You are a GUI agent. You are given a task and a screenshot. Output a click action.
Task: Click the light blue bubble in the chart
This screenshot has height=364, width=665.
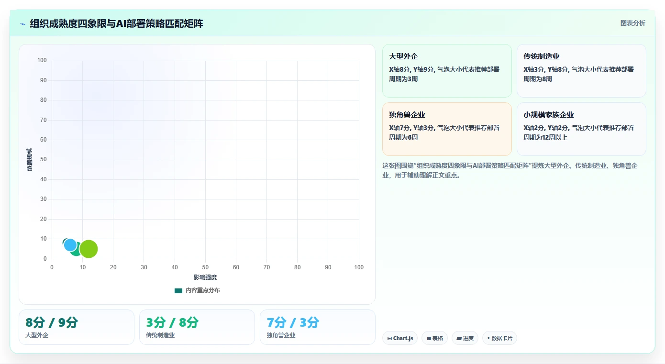click(x=70, y=245)
